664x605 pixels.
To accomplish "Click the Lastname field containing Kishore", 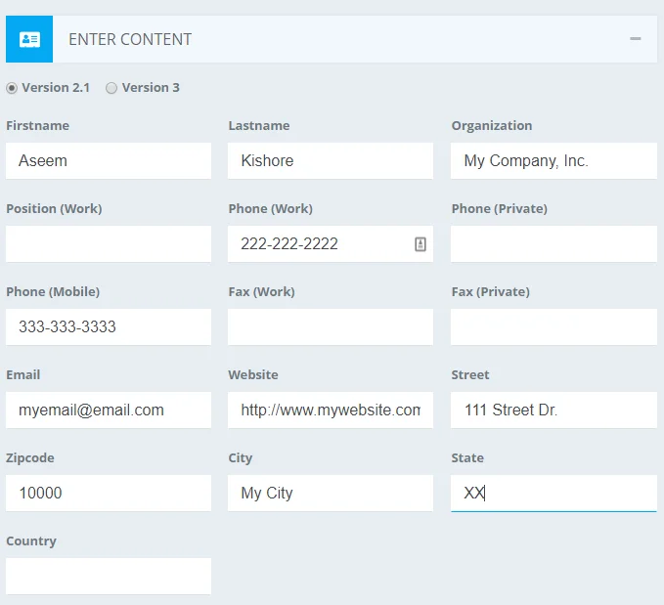I will pos(330,161).
